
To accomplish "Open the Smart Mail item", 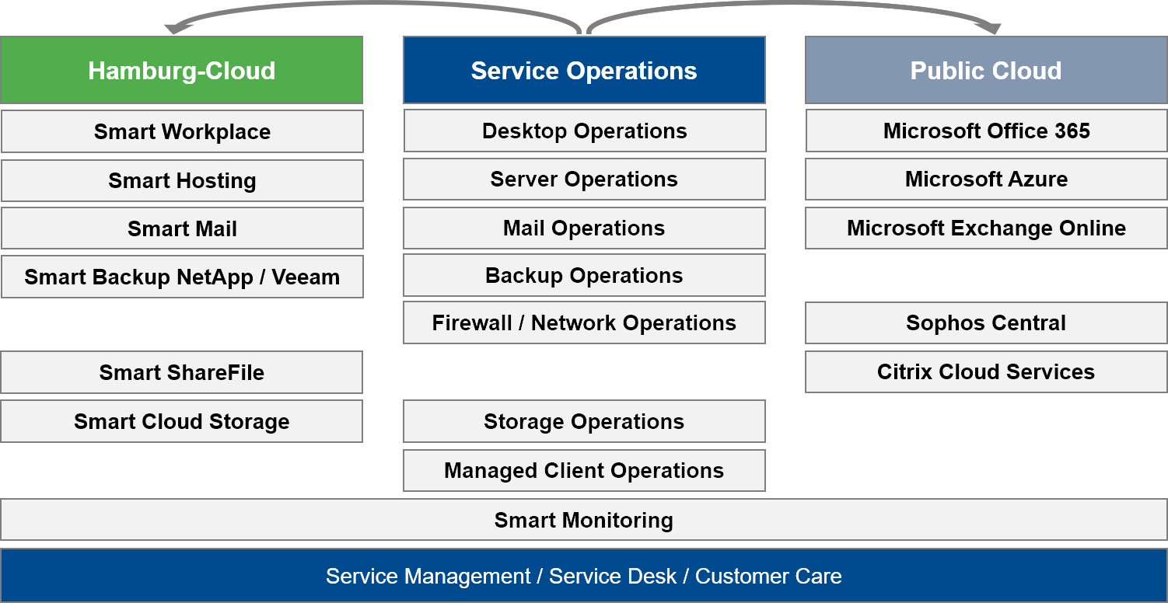I will [182, 228].
